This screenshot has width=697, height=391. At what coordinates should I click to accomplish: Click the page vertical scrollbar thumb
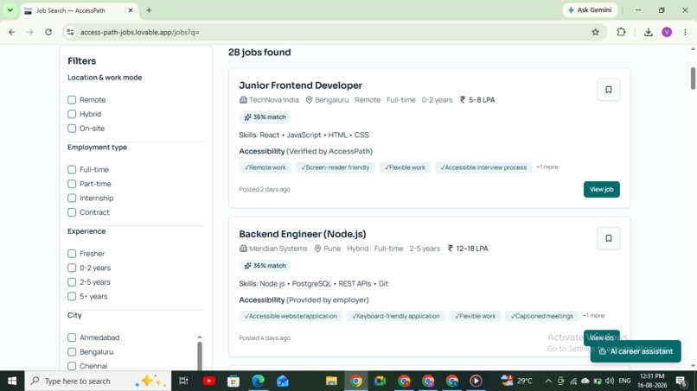click(x=693, y=78)
